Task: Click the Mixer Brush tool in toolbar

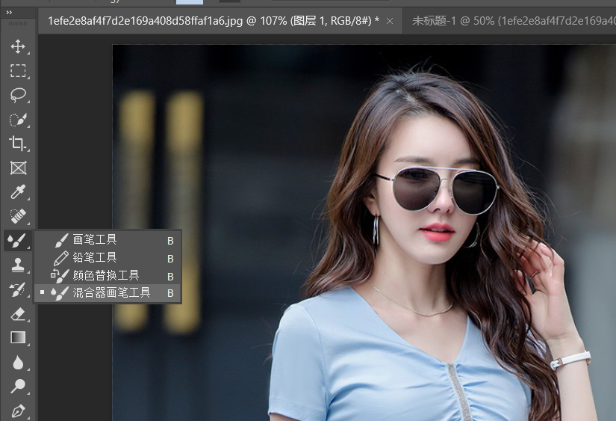Action: (17, 240)
